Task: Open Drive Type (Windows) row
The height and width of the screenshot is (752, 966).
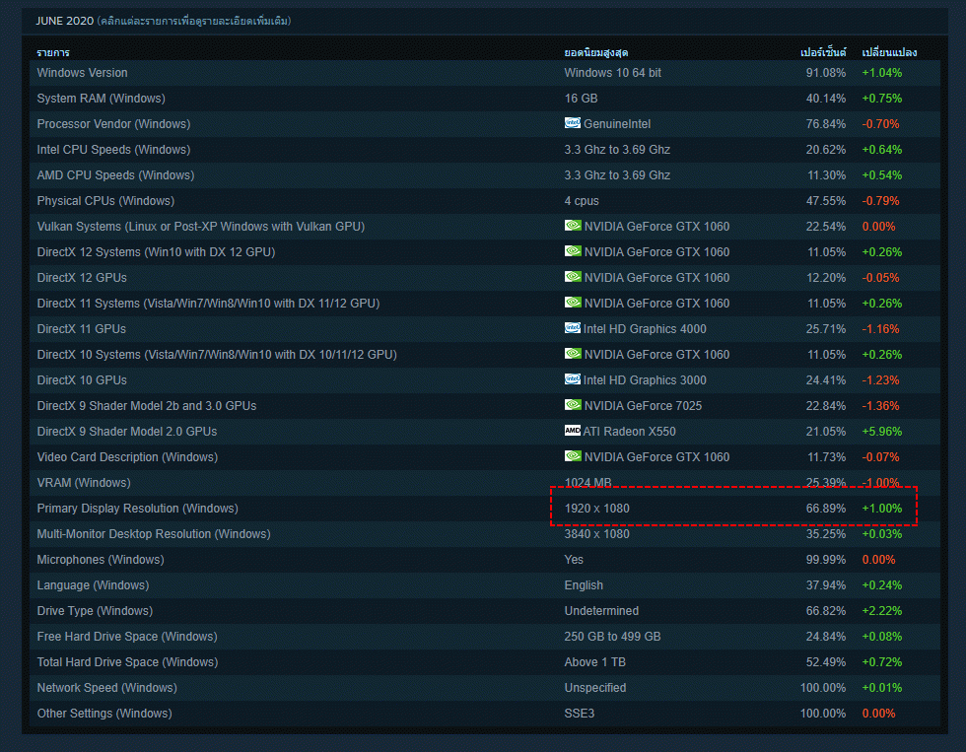Action: [x=485, y=611]
